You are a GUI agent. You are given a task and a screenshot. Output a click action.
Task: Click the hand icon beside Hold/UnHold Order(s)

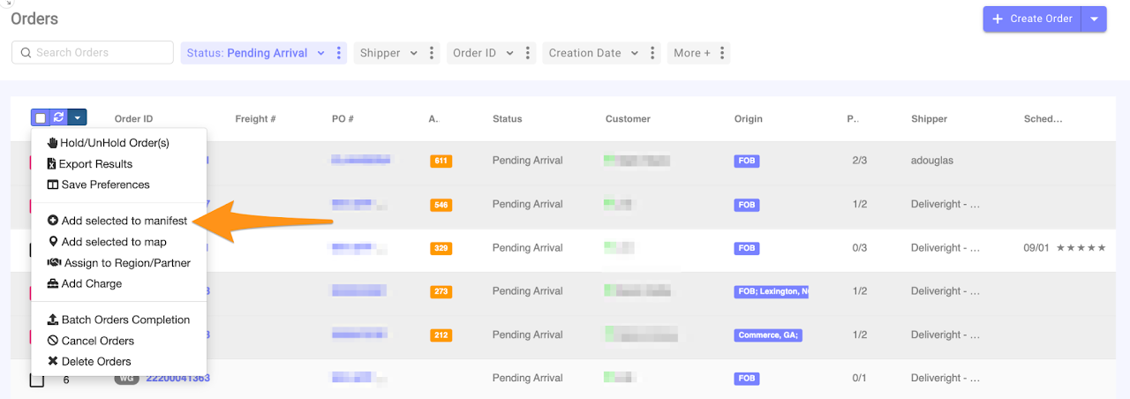pos(52,143)
